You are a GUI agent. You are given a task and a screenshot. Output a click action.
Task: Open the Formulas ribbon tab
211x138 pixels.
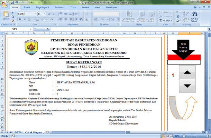(59, 7)
